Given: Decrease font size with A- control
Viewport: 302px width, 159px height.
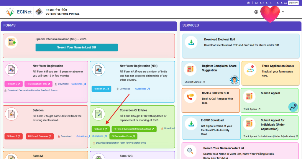Looking at the screenshot, I should (278, 3).
